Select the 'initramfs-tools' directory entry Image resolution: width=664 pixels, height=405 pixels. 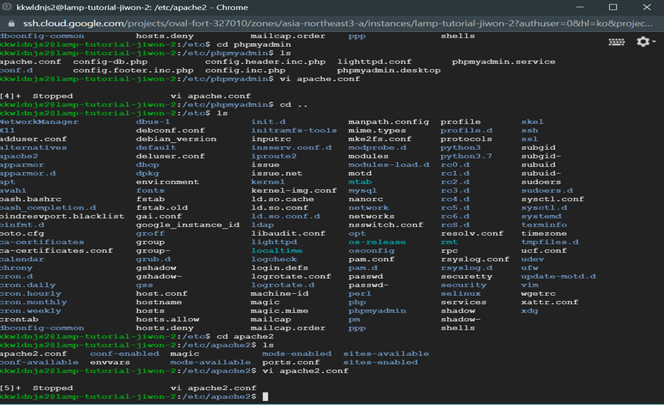[294, 130]
